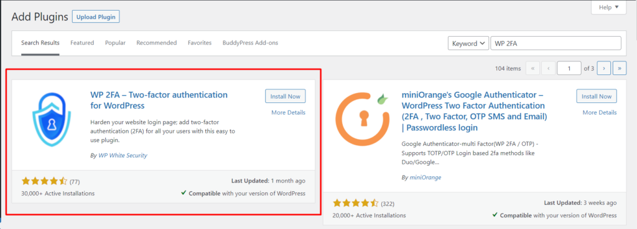Open More Details for WP 2FA
The image size is (637, 229).
click(289, 113)
